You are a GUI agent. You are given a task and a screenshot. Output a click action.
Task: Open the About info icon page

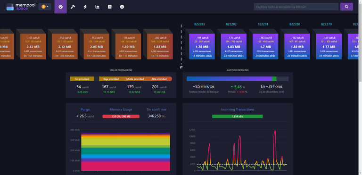tap(122, 7)
